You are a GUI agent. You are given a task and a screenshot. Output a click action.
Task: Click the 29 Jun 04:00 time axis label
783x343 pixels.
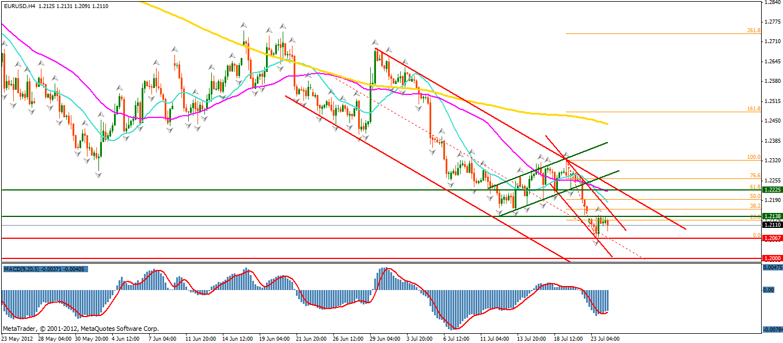385,338
